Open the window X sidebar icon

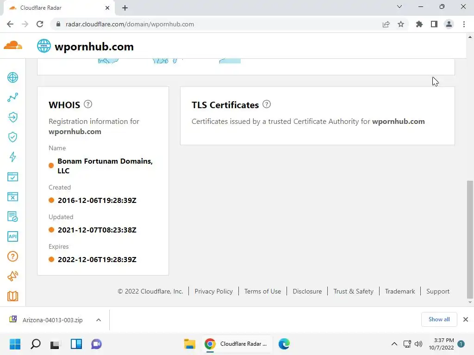(x=12, y=196)
